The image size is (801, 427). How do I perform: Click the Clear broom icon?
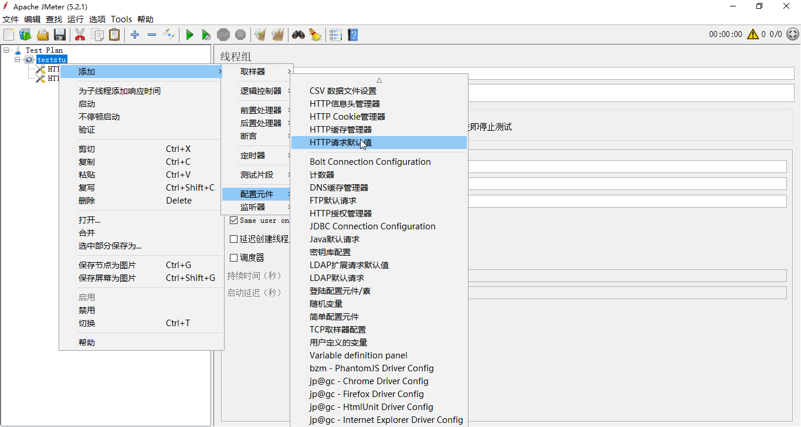260,35
